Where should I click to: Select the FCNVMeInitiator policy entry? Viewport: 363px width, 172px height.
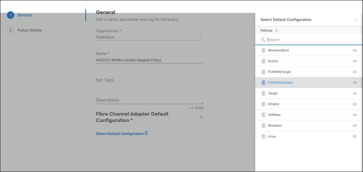pos(280,83)
